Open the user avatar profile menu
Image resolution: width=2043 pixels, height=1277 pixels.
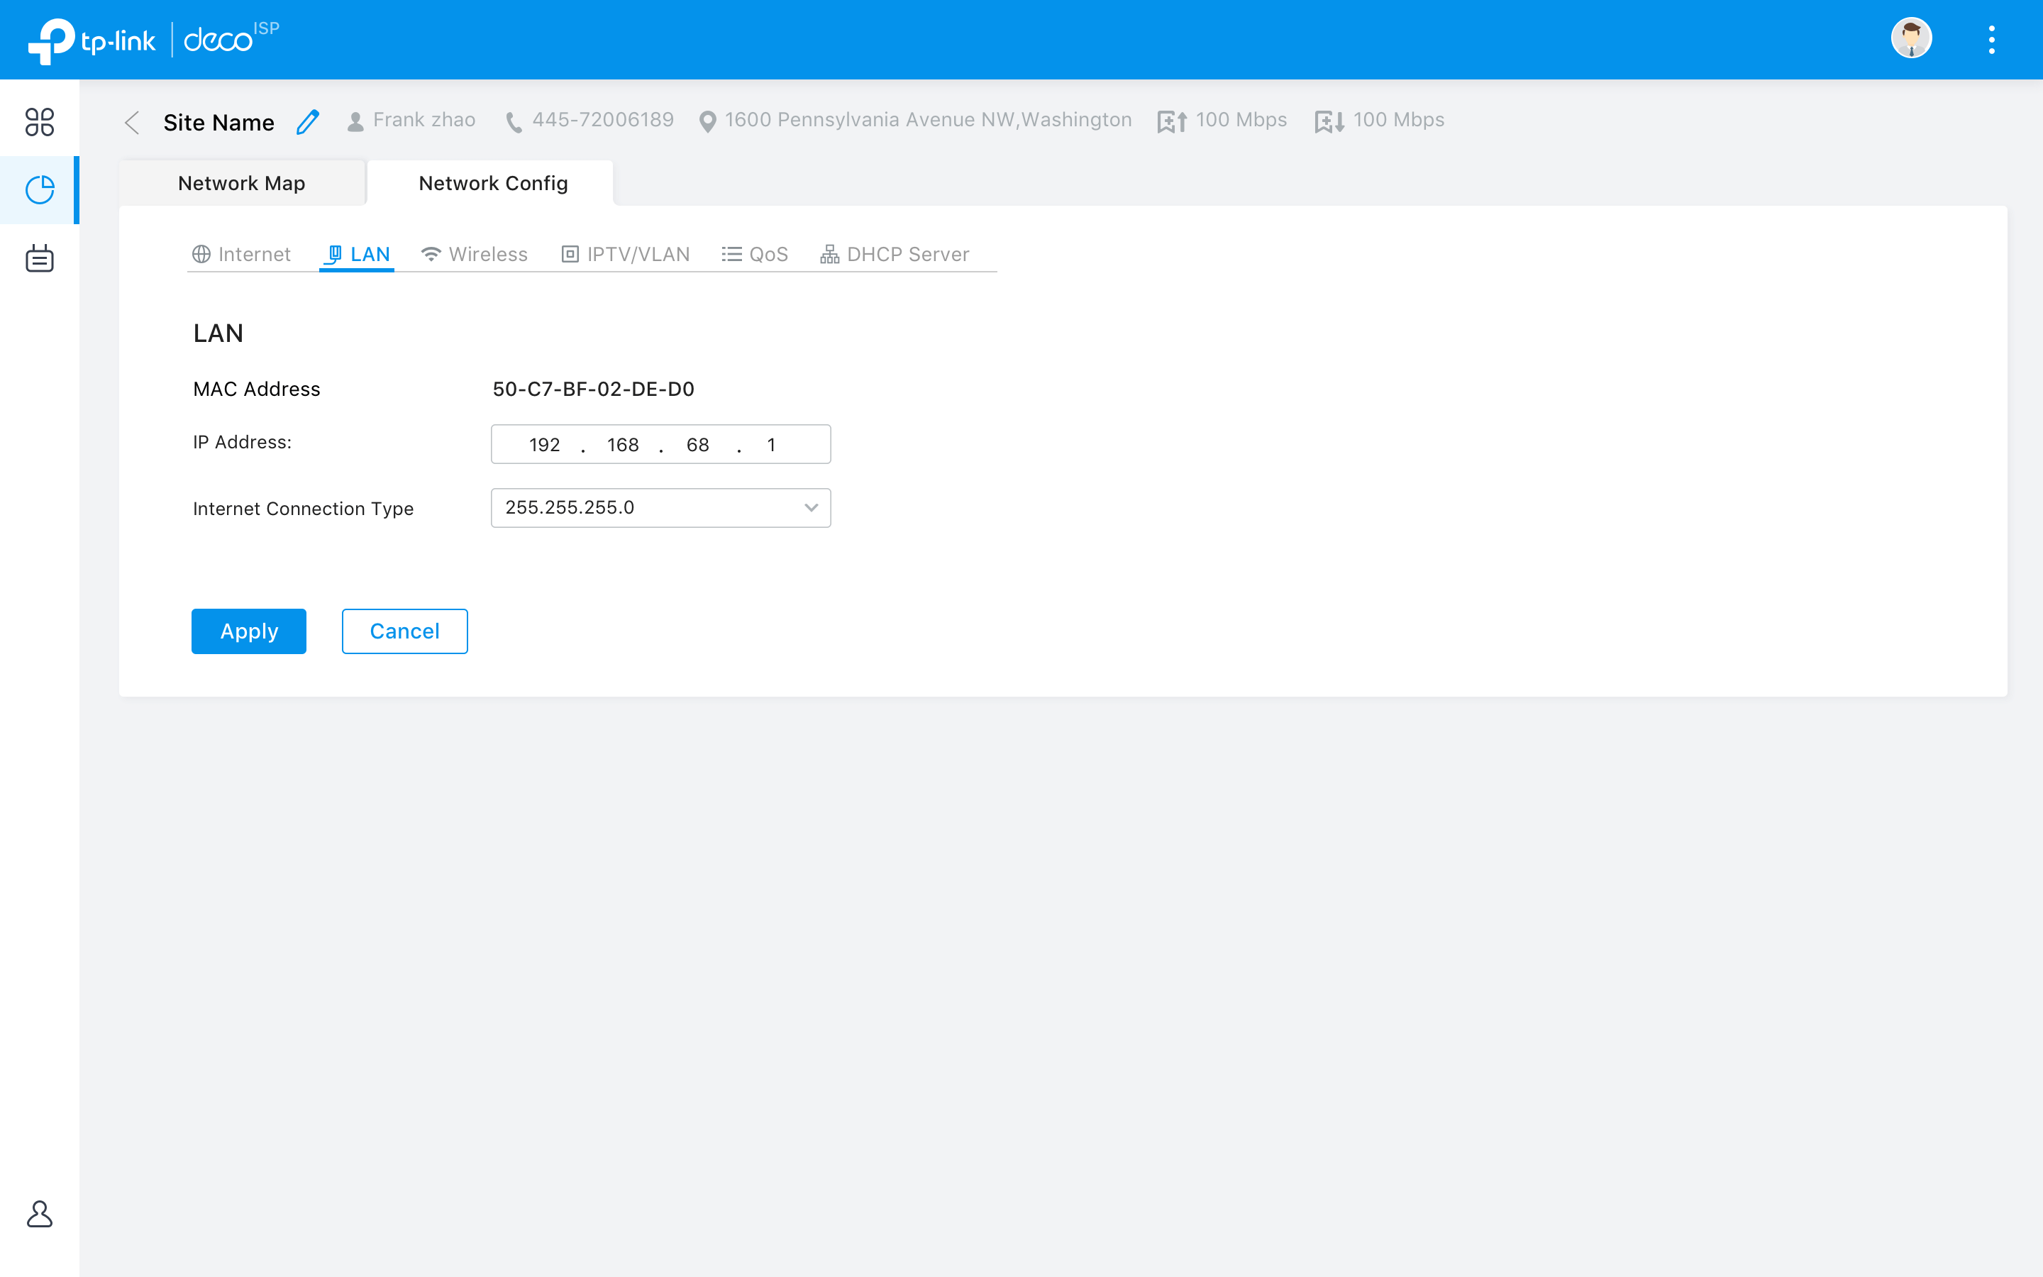[1911, 39]
